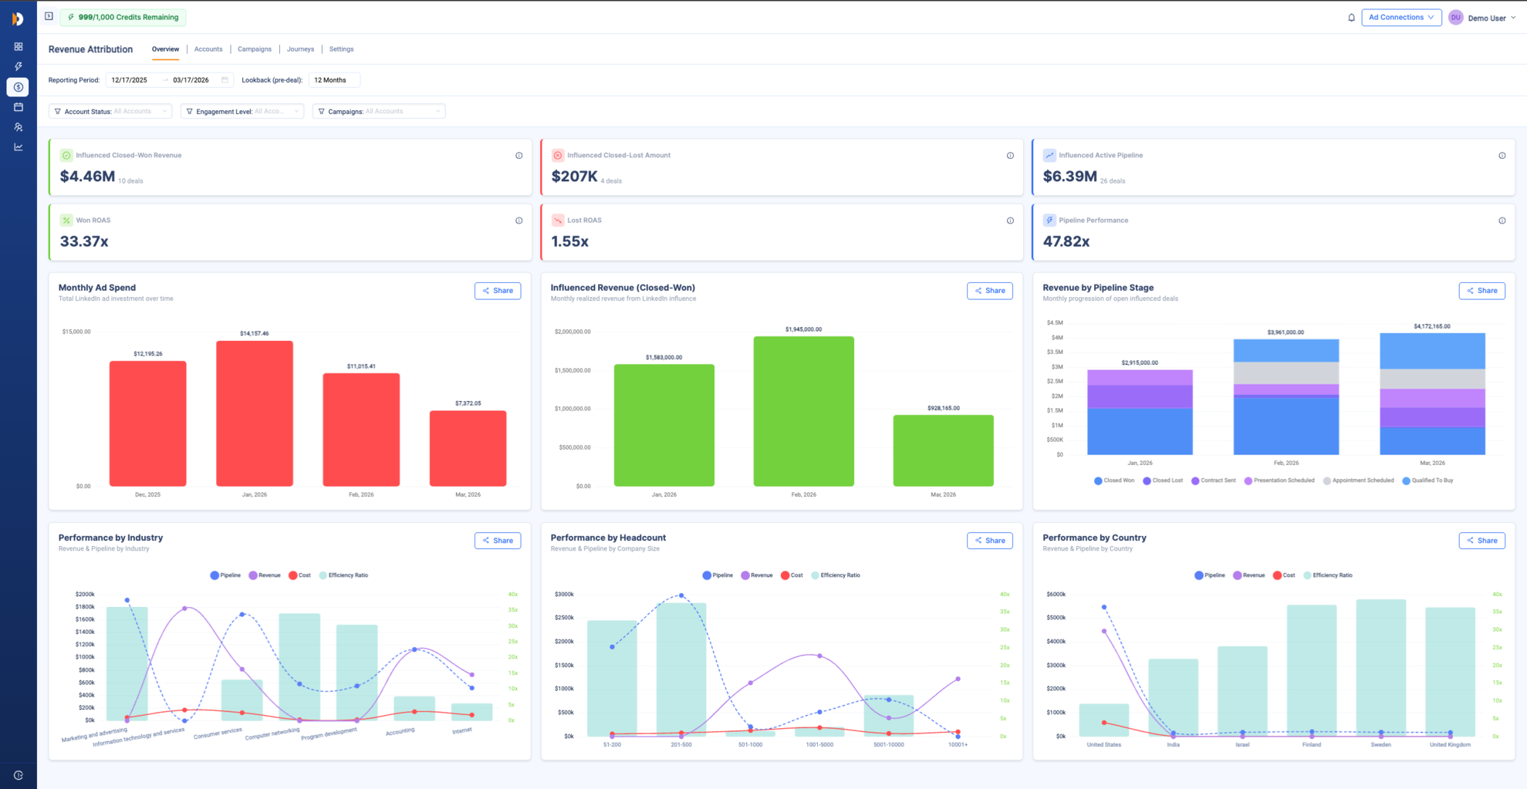This screenshot has width=1527, height=789.
Task: Open the line chart analytics sidebar icon
Action: coord(19,147)
